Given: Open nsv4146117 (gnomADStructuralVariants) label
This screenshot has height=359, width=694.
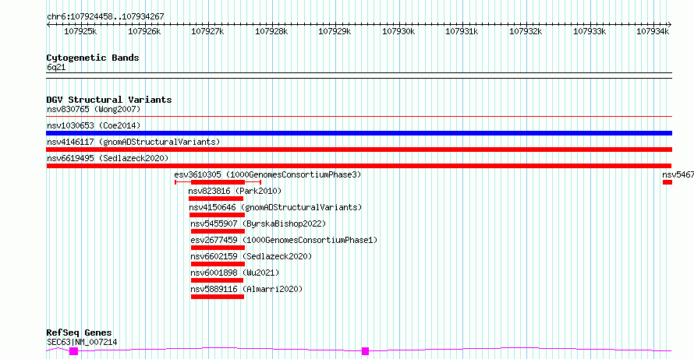Looking at the screenshot, I should (x=133, y=142).
